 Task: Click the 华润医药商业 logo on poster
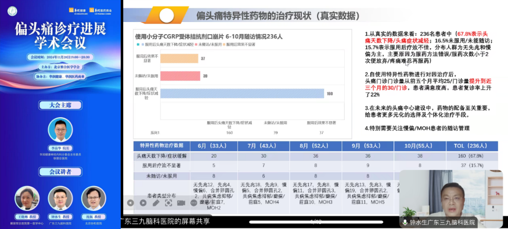pos(101,12)
